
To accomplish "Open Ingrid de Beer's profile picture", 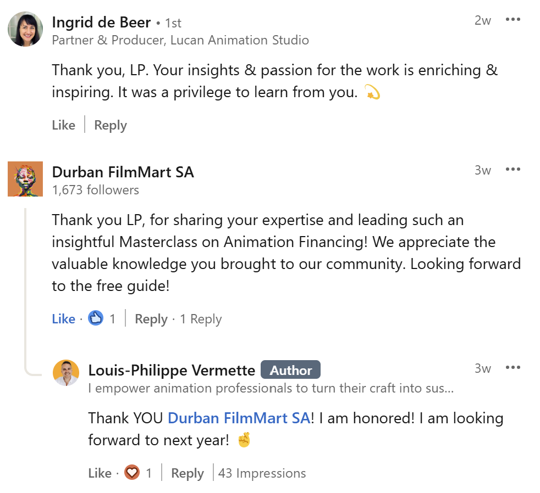I will pos(25,29).
